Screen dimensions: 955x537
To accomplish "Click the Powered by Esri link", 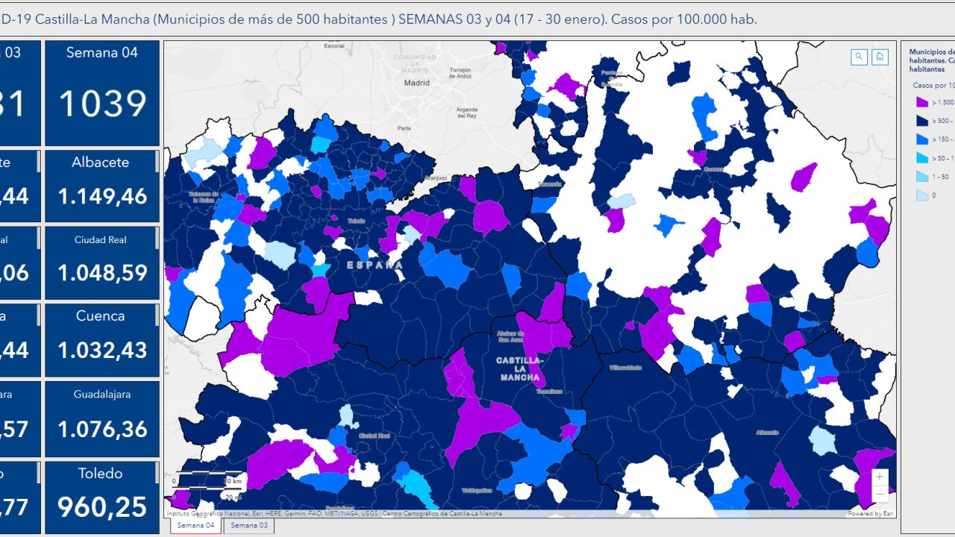I will click(870, 513).
